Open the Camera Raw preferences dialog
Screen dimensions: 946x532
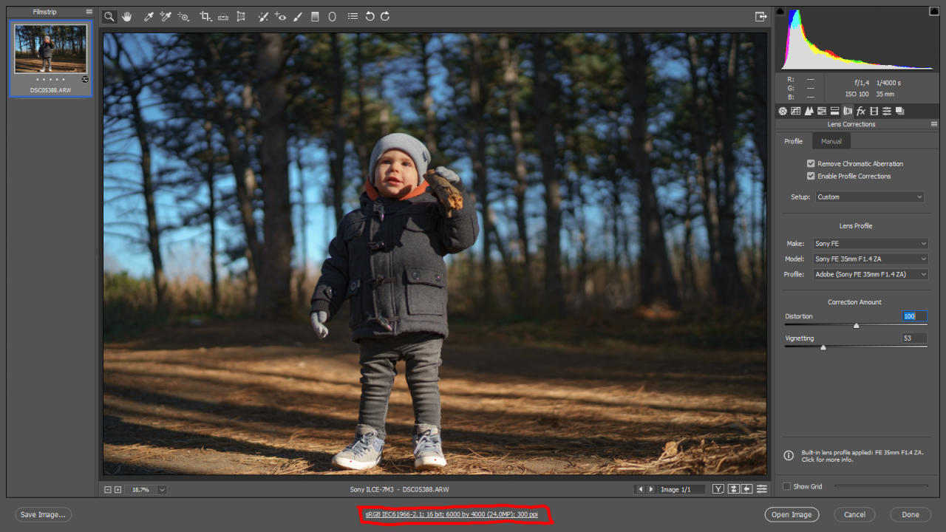tap(353, 16)
